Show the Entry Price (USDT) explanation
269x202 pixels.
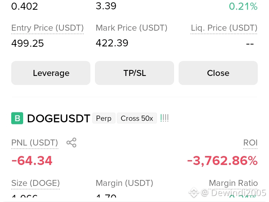pos(47,28)
